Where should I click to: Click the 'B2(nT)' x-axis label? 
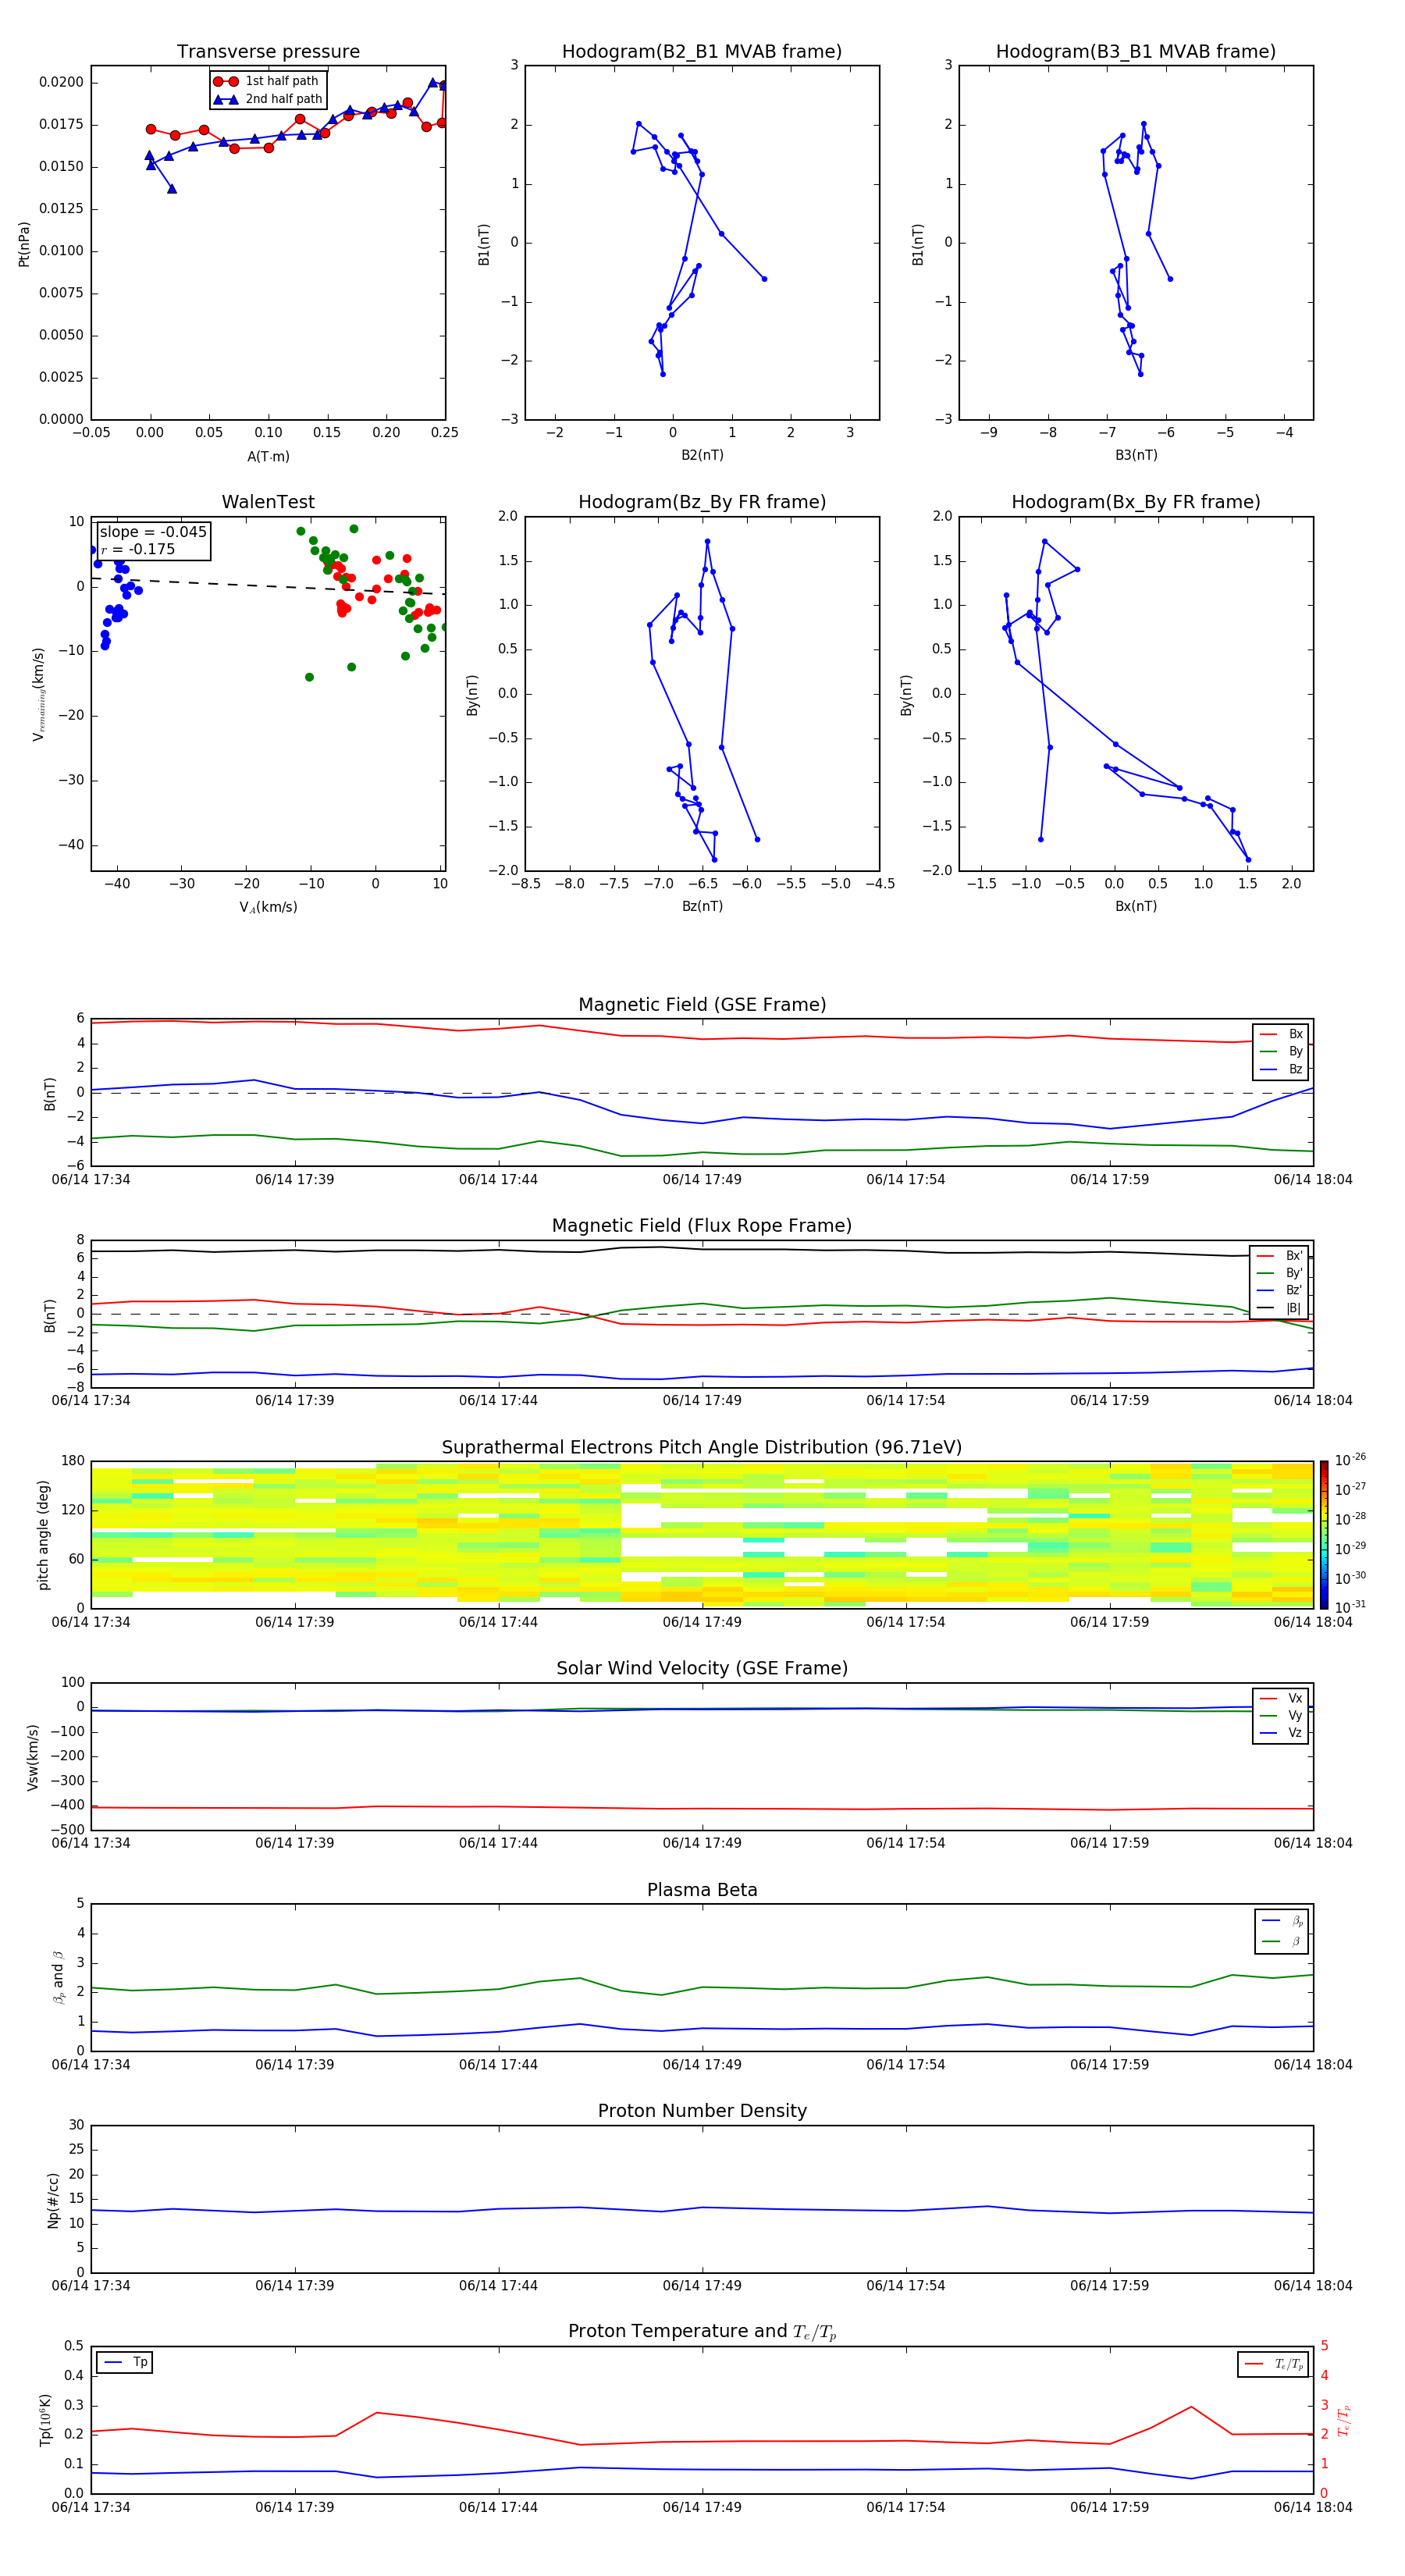(x=702, y=455)
